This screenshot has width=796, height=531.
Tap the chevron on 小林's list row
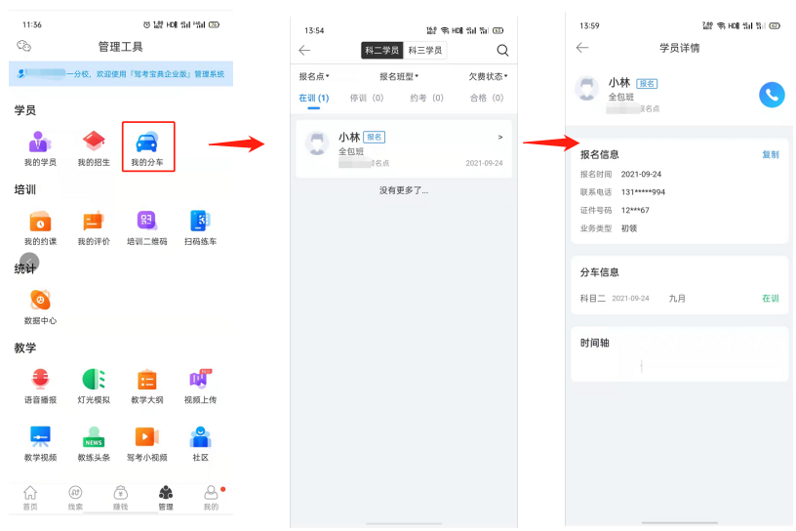pos(500,138)
